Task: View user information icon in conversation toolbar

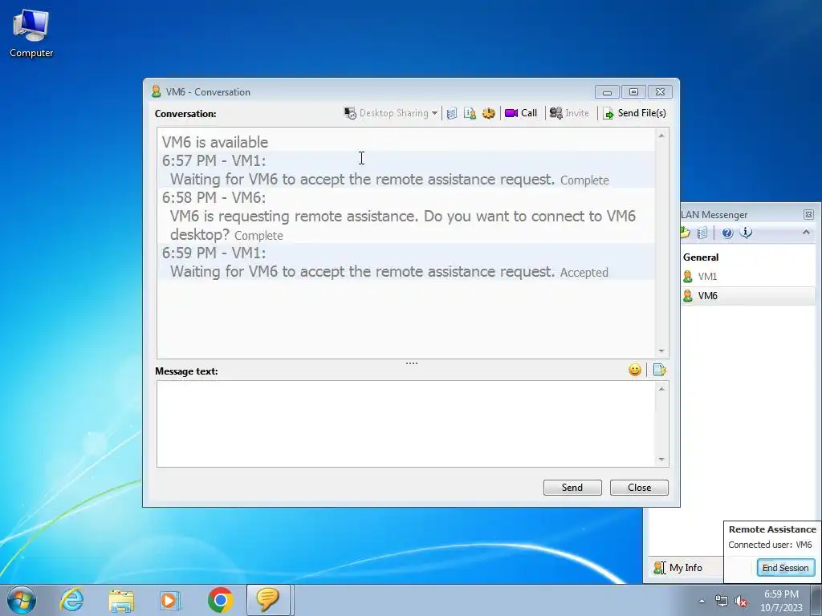Action: click(470, 113)
